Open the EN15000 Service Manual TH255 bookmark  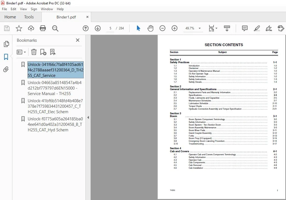[x=55, y=88]
